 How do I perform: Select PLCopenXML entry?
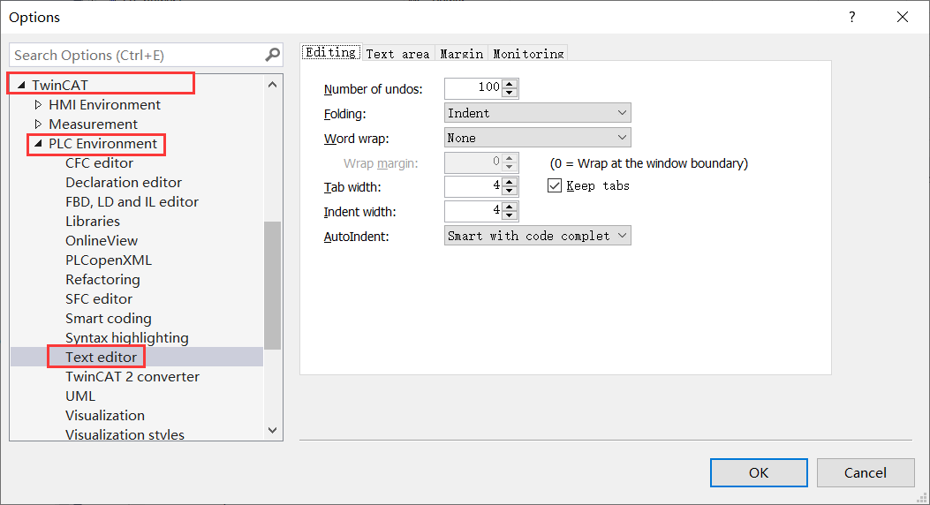point(109,260)
